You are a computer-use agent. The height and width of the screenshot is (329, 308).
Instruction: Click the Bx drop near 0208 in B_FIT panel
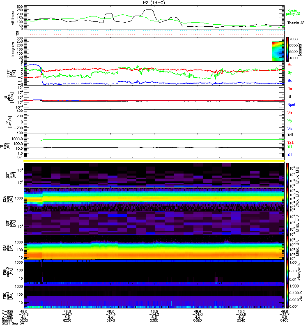(x=42, y=76)
